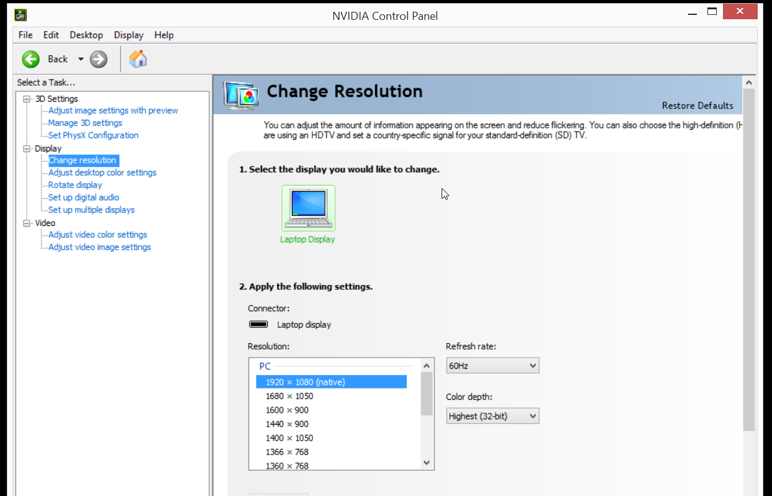
Task: Click the black connector icon beside Laptop display
Action: pos(258,324)
